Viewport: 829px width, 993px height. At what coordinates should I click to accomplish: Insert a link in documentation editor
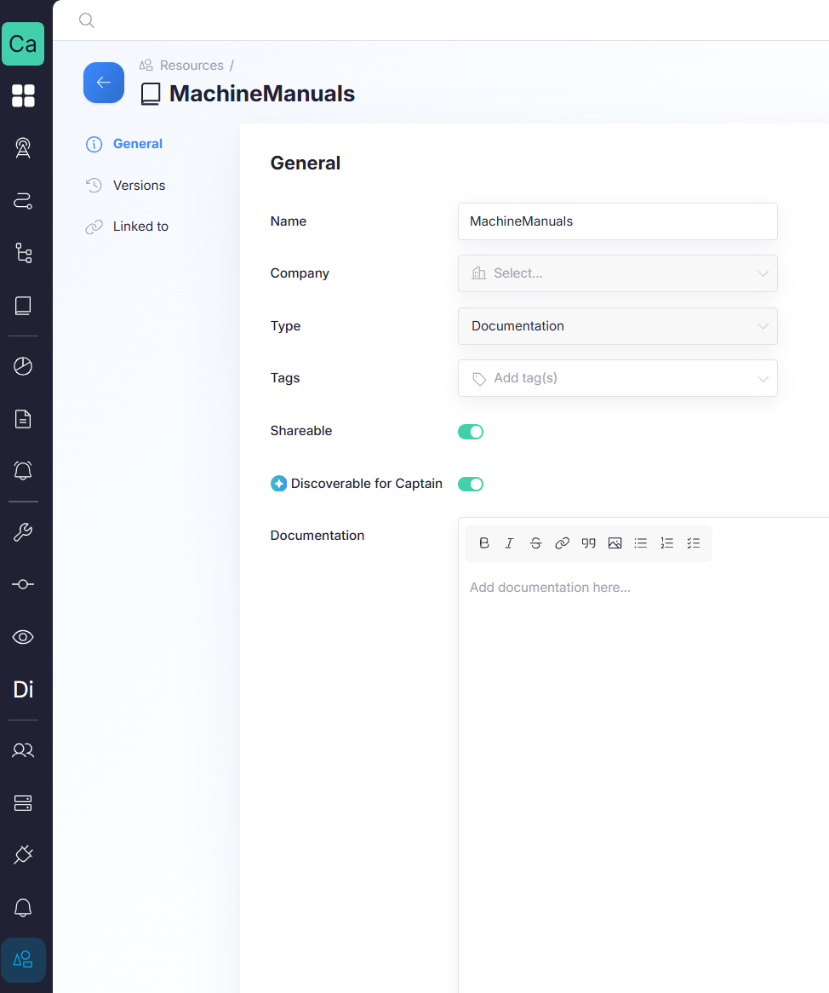(562, 542)
